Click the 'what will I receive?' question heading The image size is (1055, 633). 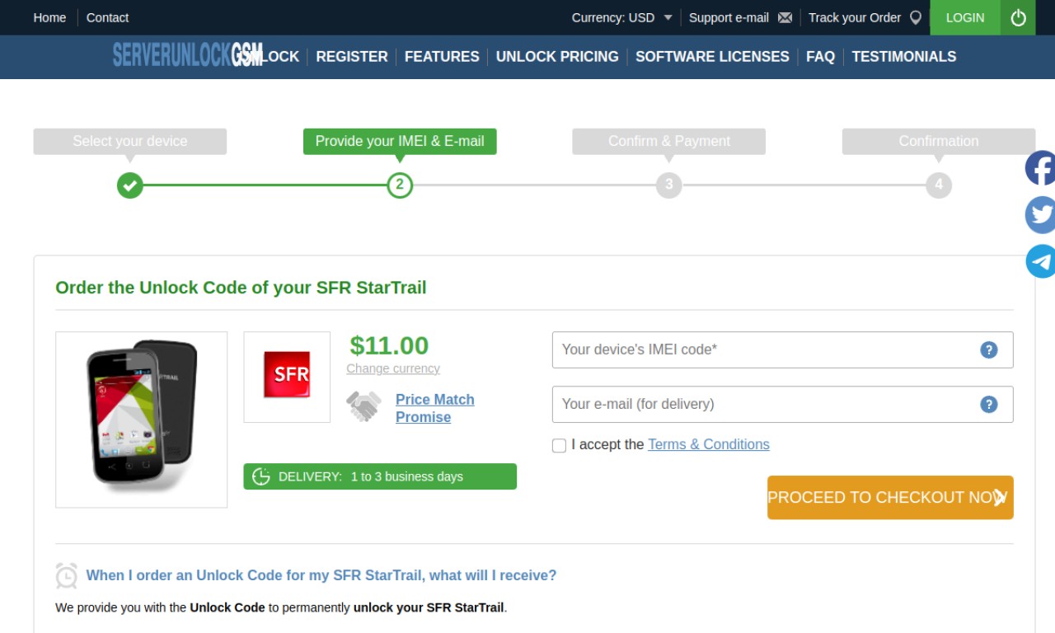[x=321, y=575]
